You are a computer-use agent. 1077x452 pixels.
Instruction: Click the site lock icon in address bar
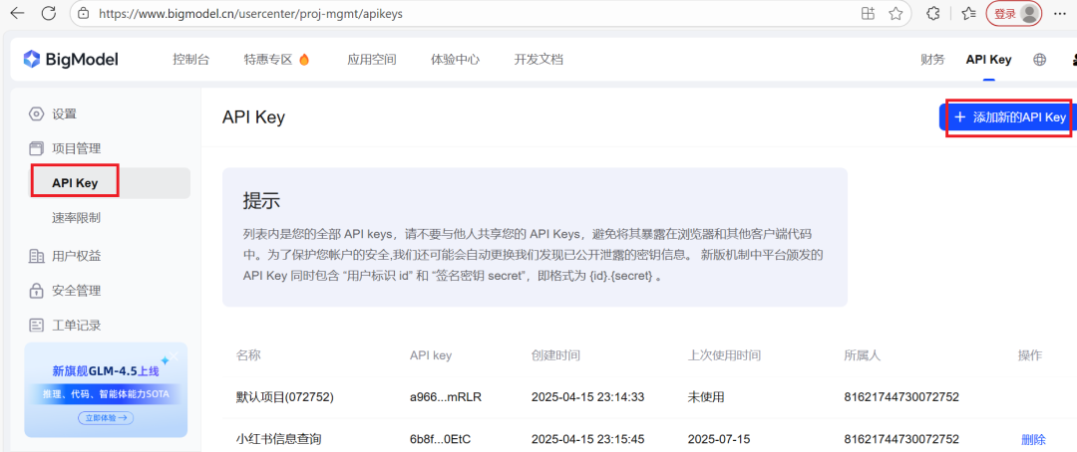[84, 13]
